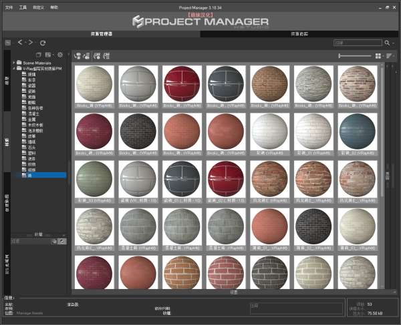This screenshot has width=401, height=325.
Task: Click the thumbnails vertical scrollbar
Action: click(382, 130)
